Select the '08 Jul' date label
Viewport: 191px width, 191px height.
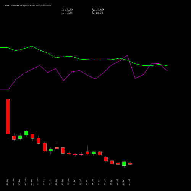point(105,182)
